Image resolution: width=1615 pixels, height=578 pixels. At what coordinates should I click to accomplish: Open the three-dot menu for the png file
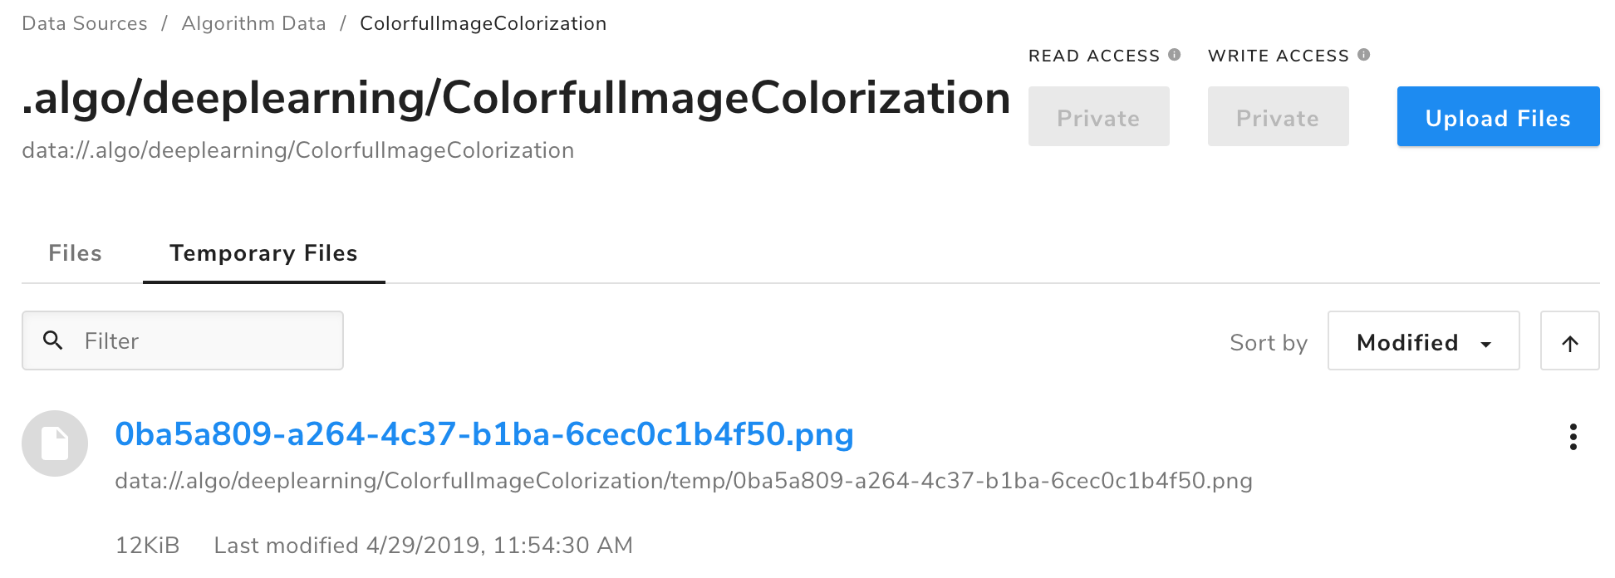(1573, 437)
